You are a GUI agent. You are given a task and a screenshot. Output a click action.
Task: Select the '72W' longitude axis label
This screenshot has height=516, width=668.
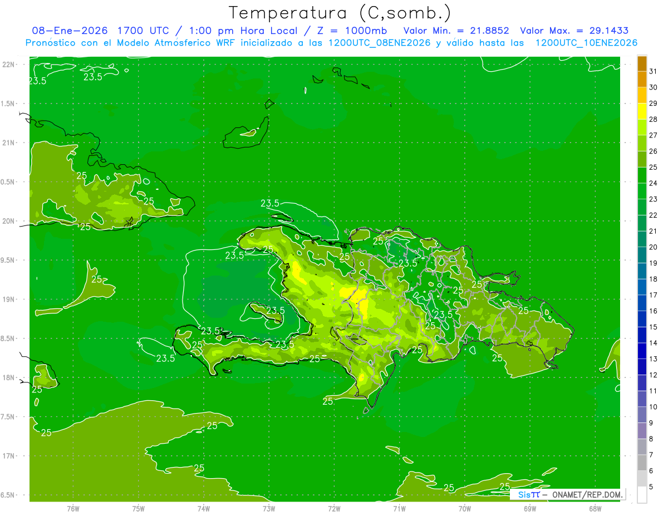pos(334,509)
